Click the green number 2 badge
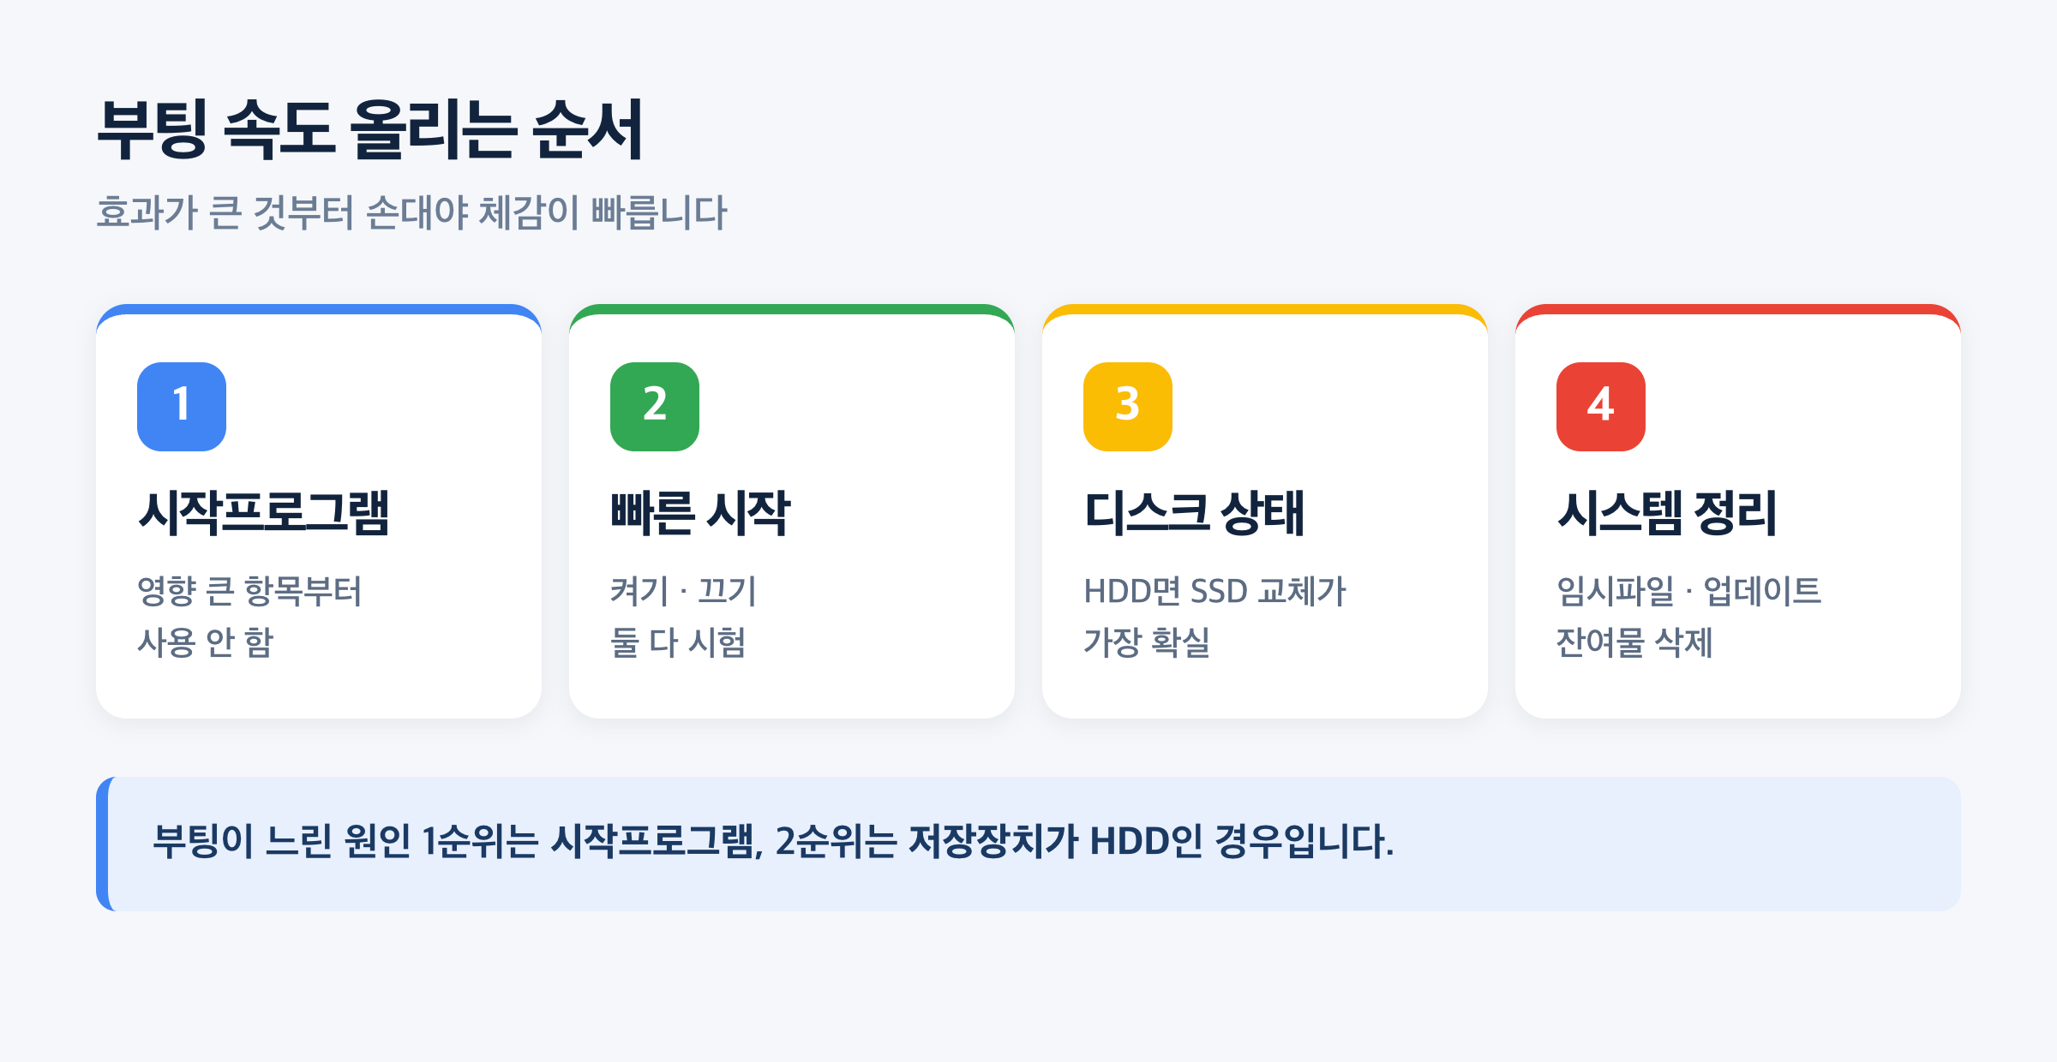This screenshot has height=1062, width=2057. 655,407
